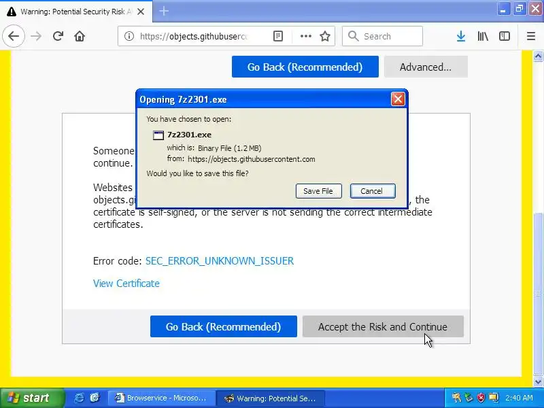Click the keys tray icon

click(456, 398)
